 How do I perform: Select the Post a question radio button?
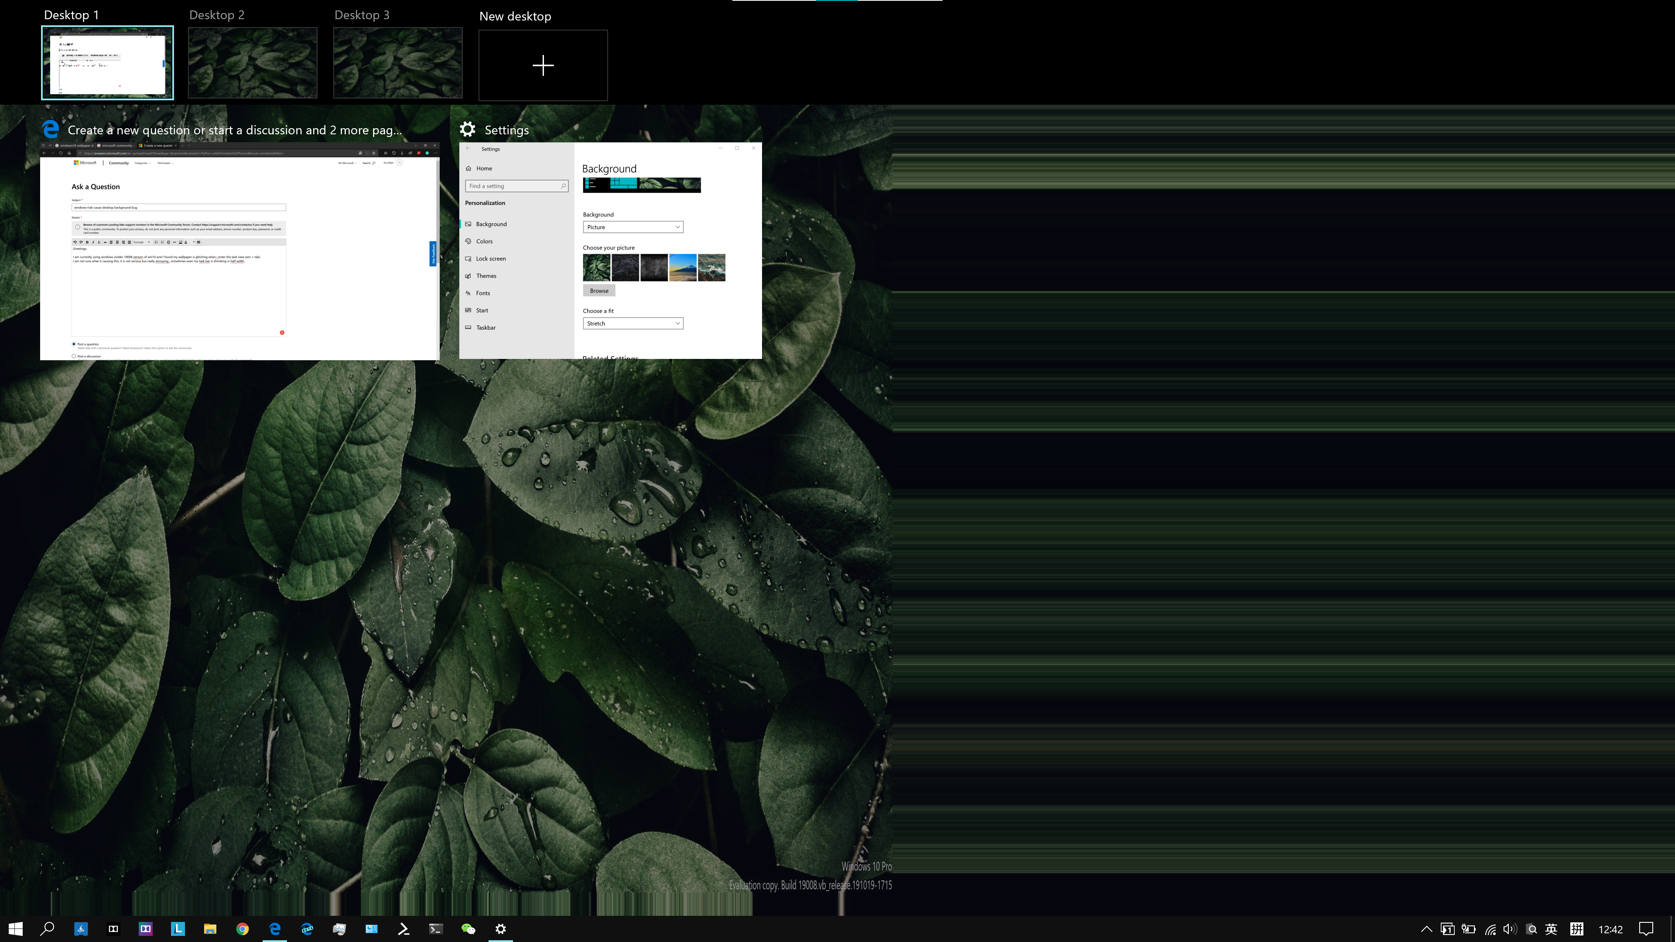pyautogui.click(x=73, y=344)
